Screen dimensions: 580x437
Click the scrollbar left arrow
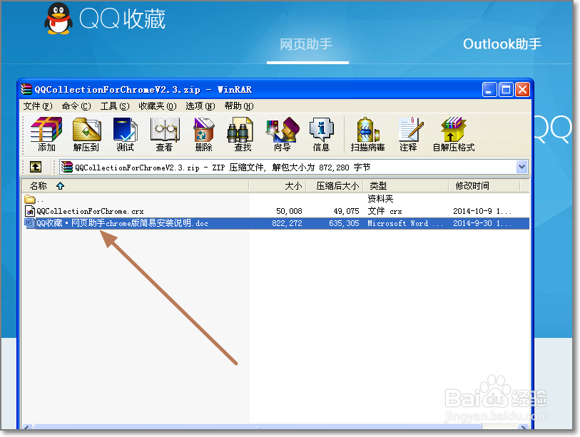(27, 427)
